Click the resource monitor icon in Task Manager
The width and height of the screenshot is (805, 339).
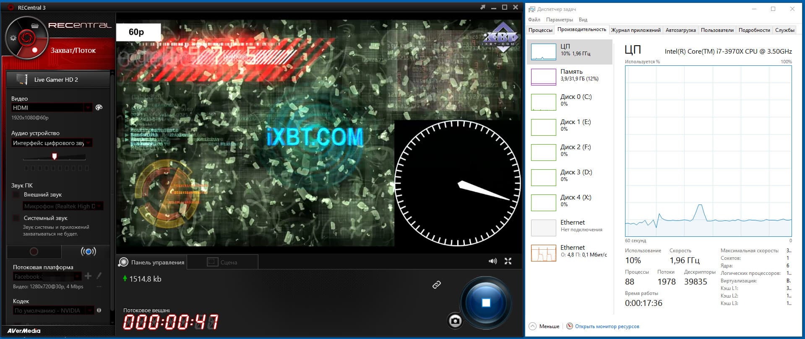pyautogui.click(x=570, y=326)
